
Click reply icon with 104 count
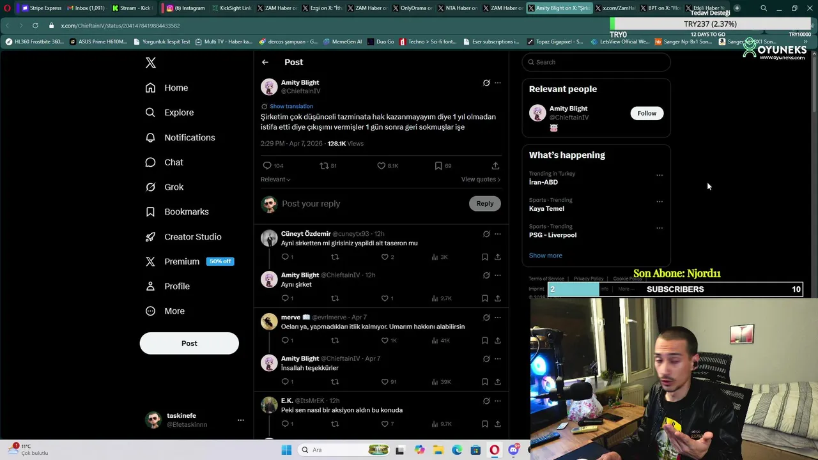[x=267, y=165]
